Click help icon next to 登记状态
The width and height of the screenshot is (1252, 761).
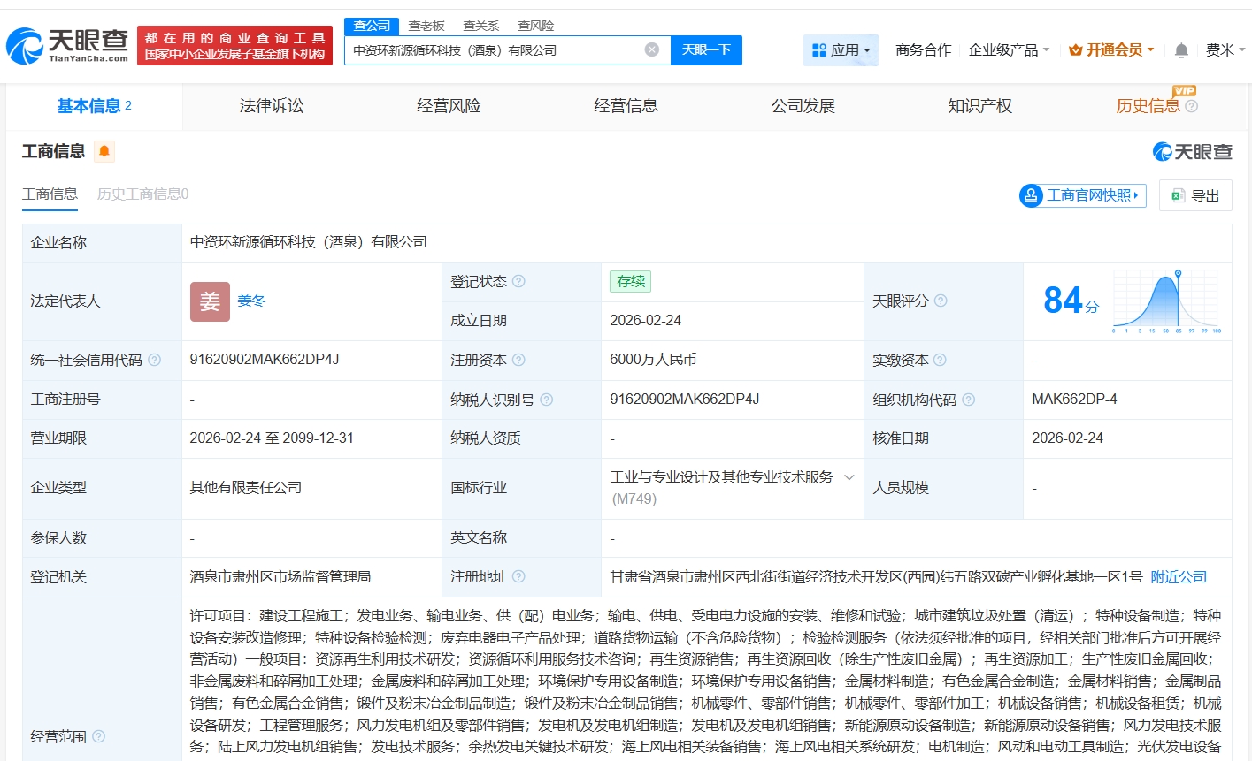tap(518, 281)
